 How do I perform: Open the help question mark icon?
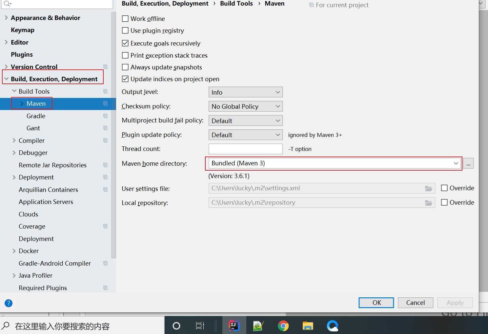[9, 303]
